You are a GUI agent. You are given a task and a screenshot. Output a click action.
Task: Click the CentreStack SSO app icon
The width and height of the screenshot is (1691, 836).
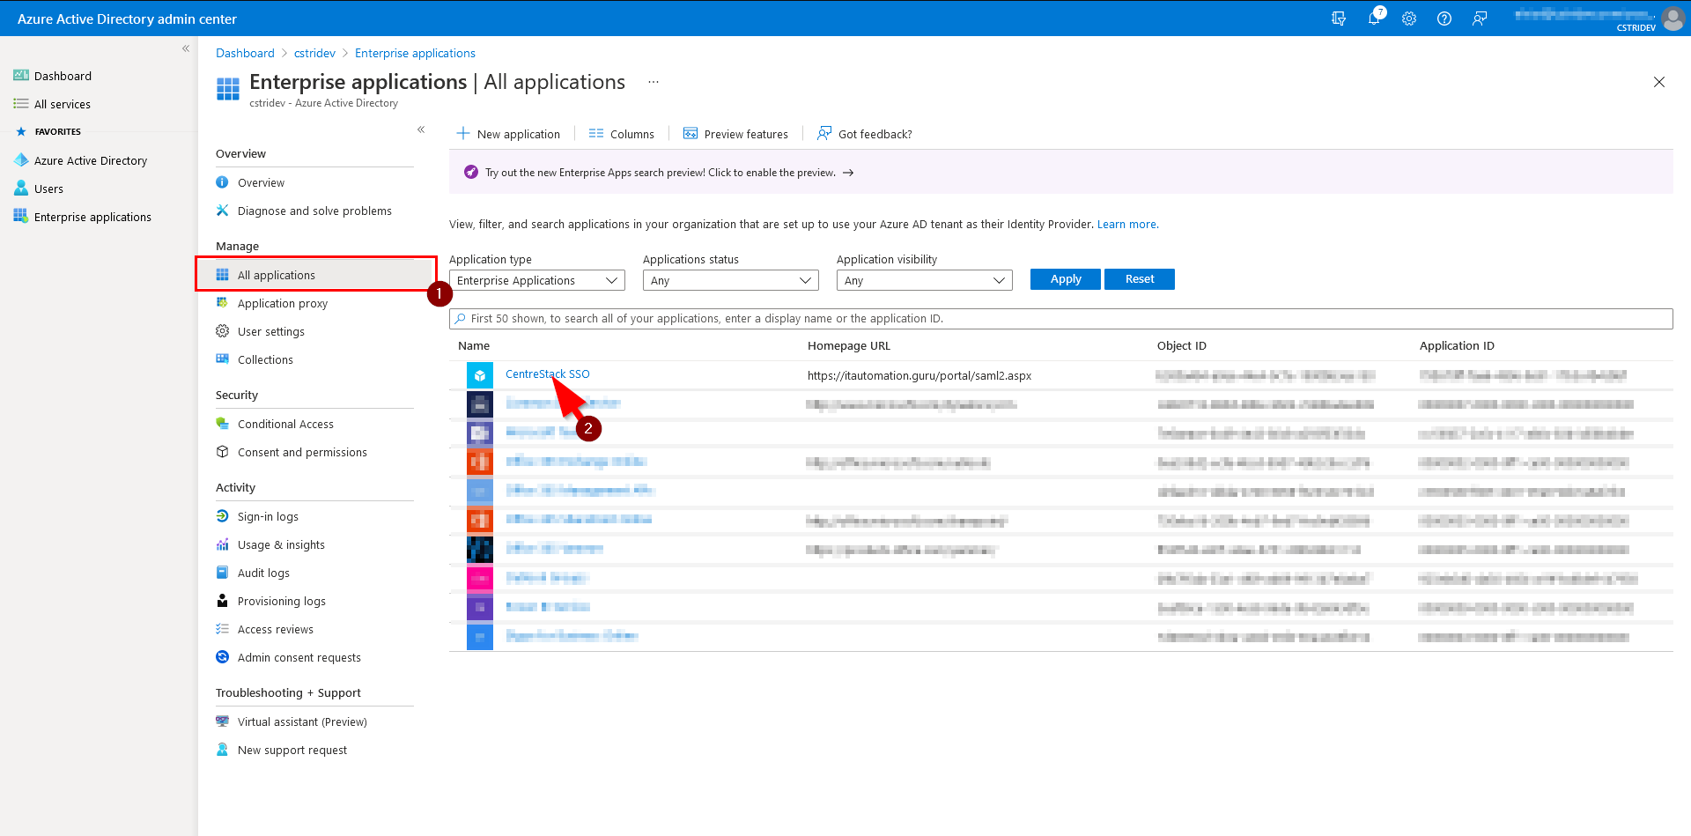pyautogui.click(x=480, y=375)
